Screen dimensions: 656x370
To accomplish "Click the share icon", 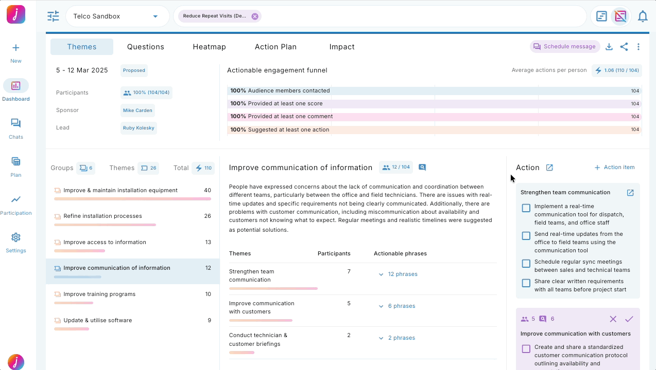I will [624, 47].
